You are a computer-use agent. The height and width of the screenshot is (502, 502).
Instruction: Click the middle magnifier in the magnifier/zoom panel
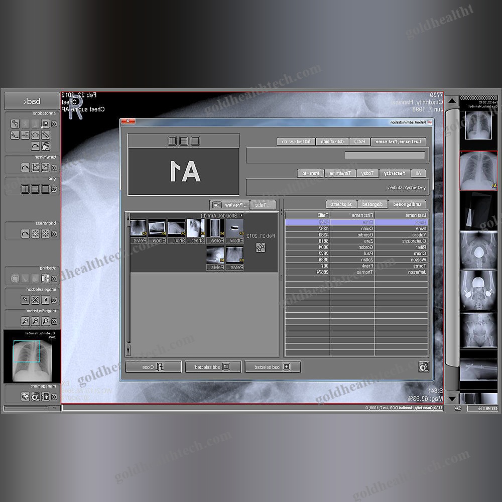[35, 321]
